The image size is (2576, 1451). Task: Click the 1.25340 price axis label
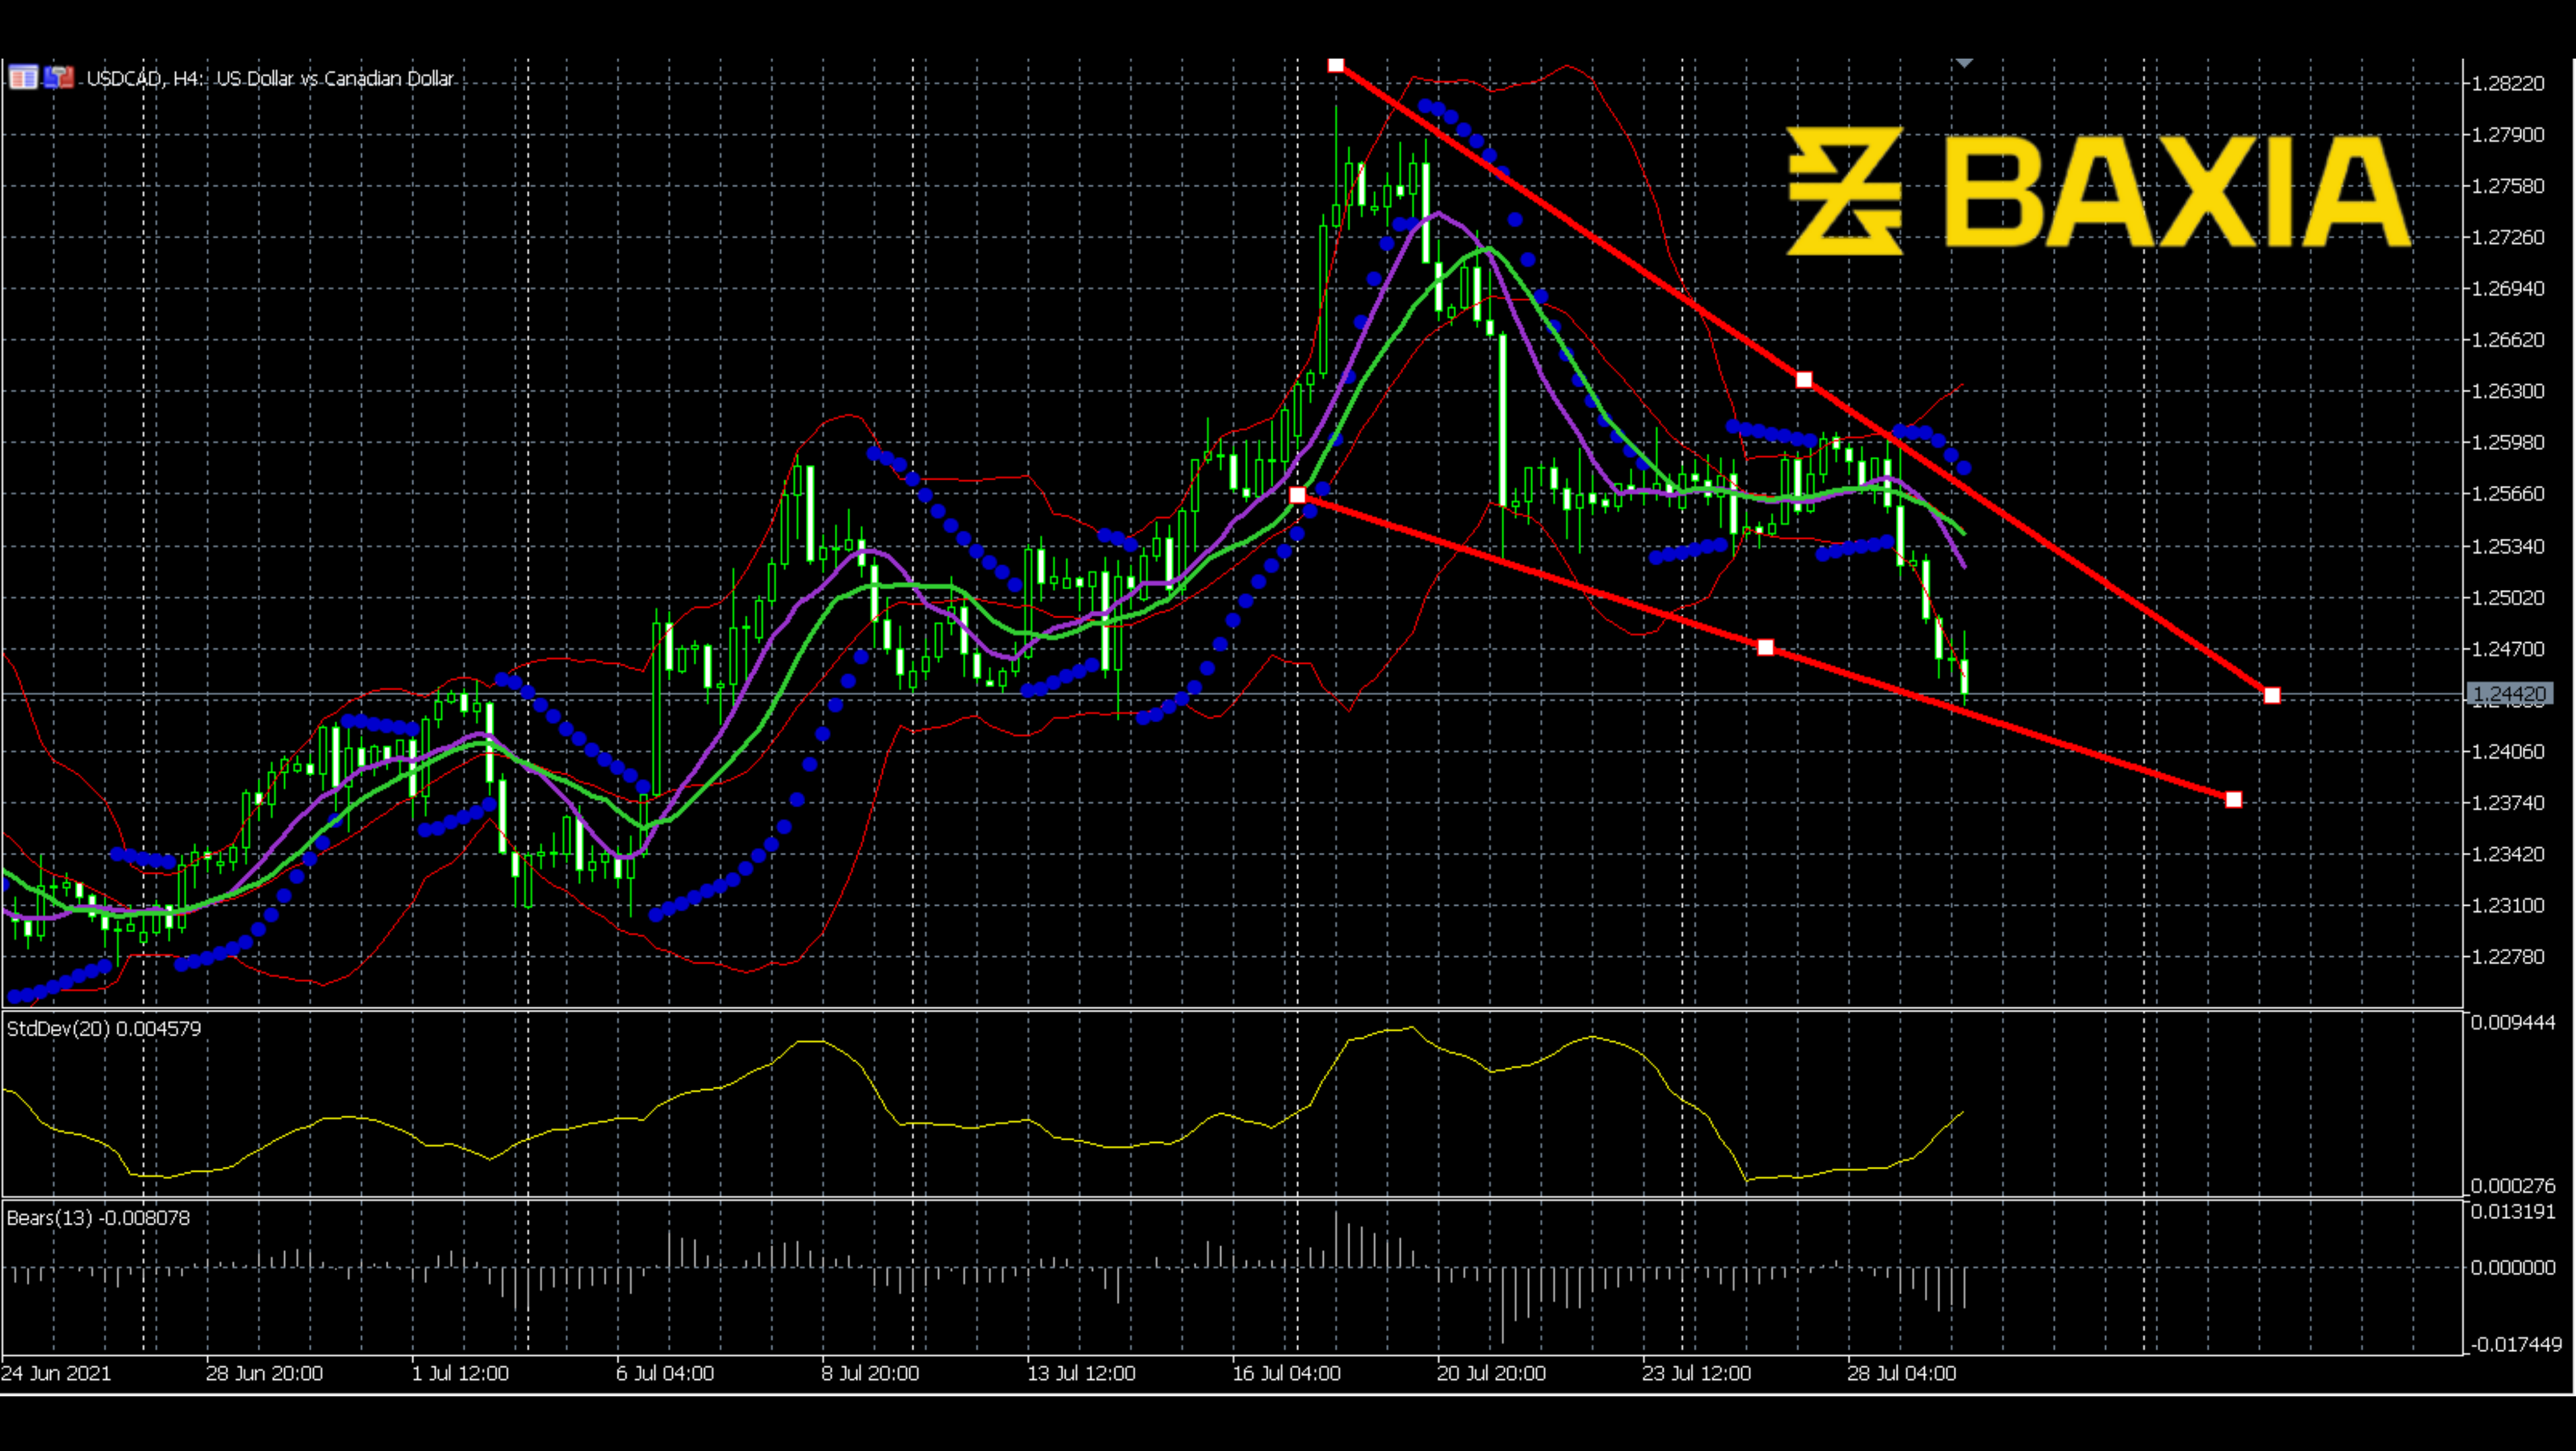[2508, 547]
